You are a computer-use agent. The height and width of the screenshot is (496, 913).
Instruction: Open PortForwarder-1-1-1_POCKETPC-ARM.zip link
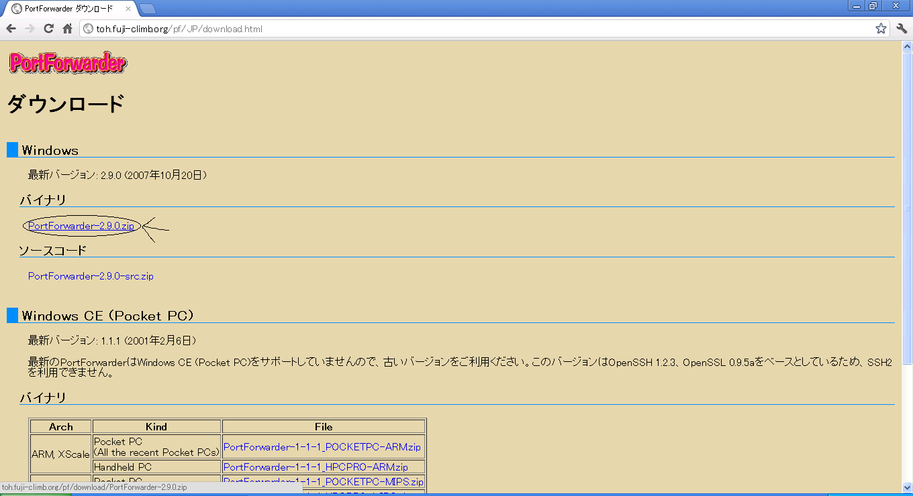[x=322, y=447]
